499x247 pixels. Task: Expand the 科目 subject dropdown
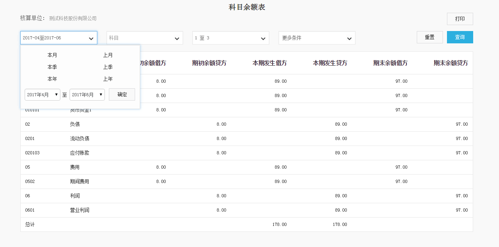145,38
